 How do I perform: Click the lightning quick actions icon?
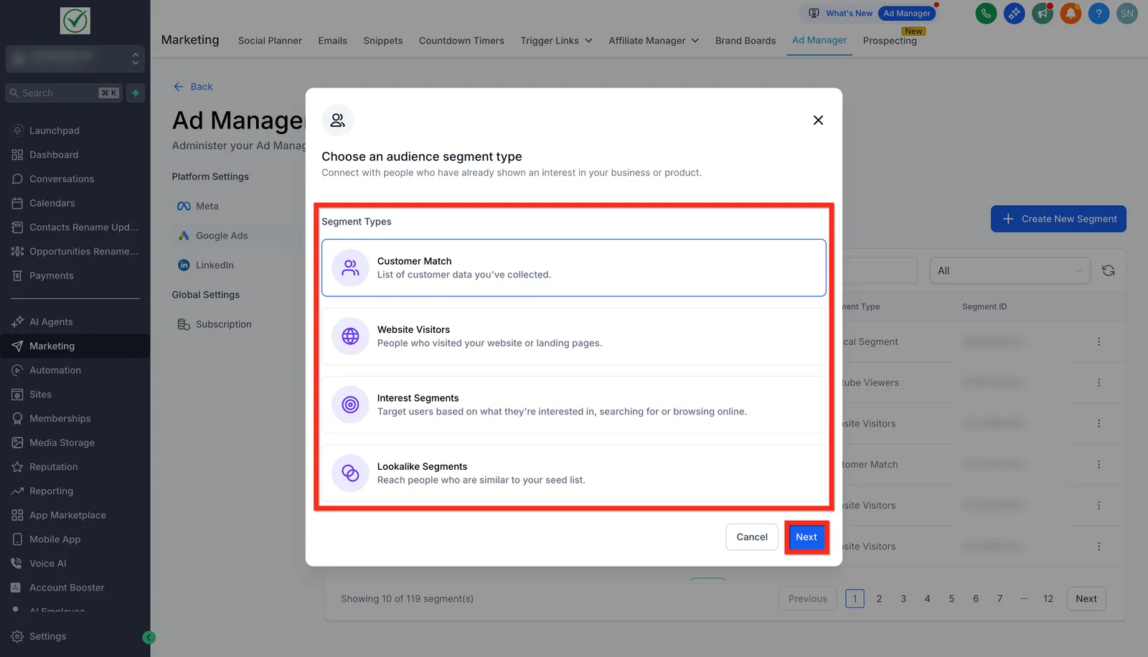coord(136,93)
